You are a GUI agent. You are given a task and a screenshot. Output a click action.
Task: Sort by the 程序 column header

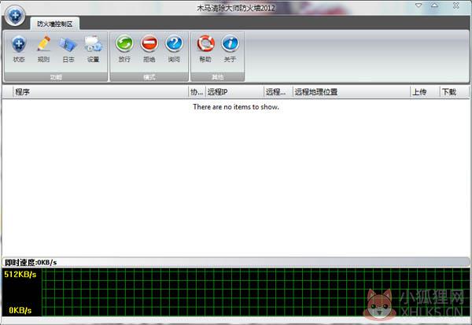tap(101, 92)
